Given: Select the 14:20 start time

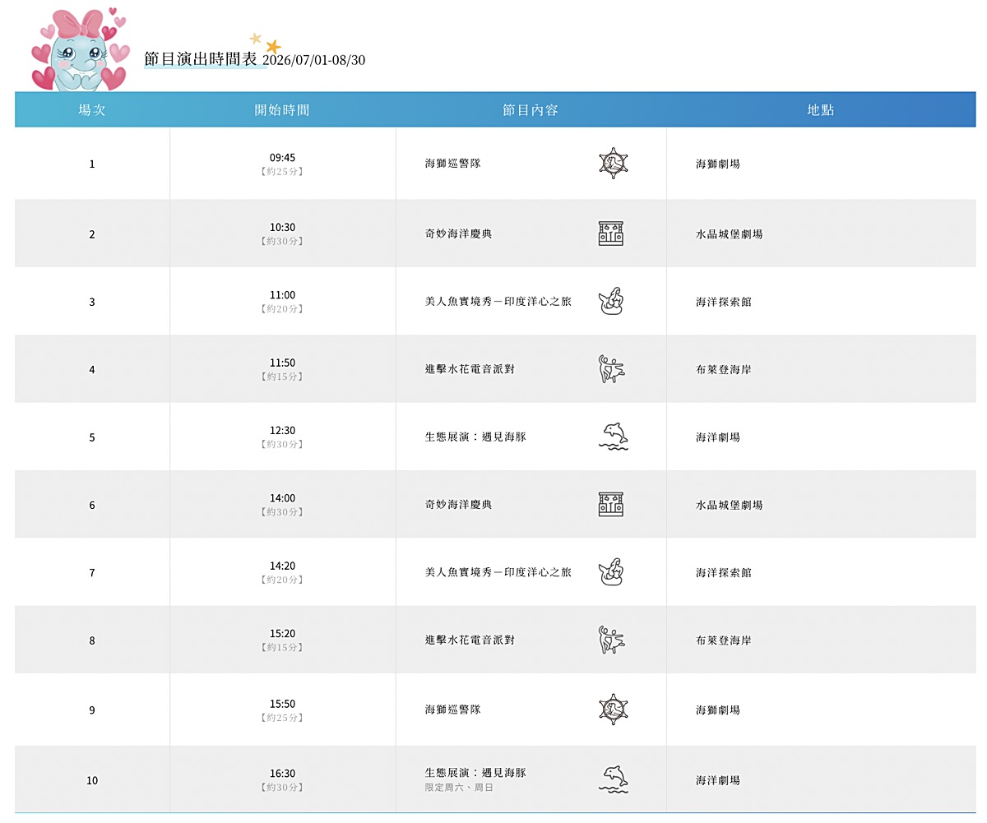Looking at the screenshot, I should tap(282, 566).
